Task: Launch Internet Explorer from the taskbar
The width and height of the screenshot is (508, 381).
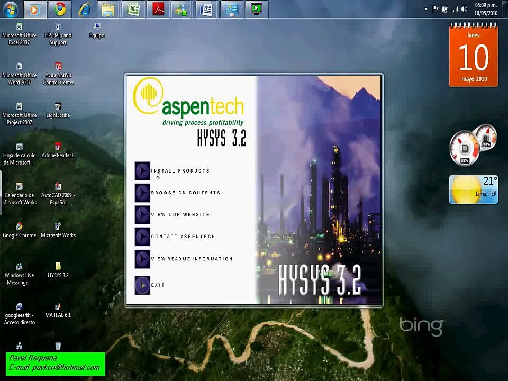Action: click(x=84, y=9)
